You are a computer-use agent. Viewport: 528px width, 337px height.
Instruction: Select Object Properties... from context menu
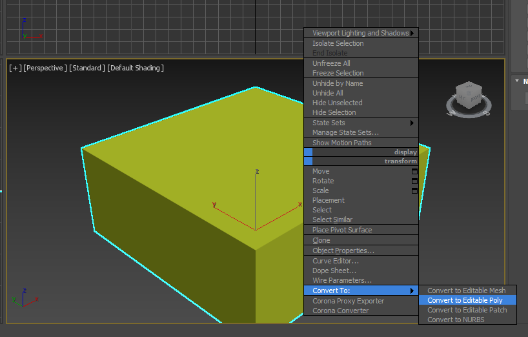[x=343, y=250]
